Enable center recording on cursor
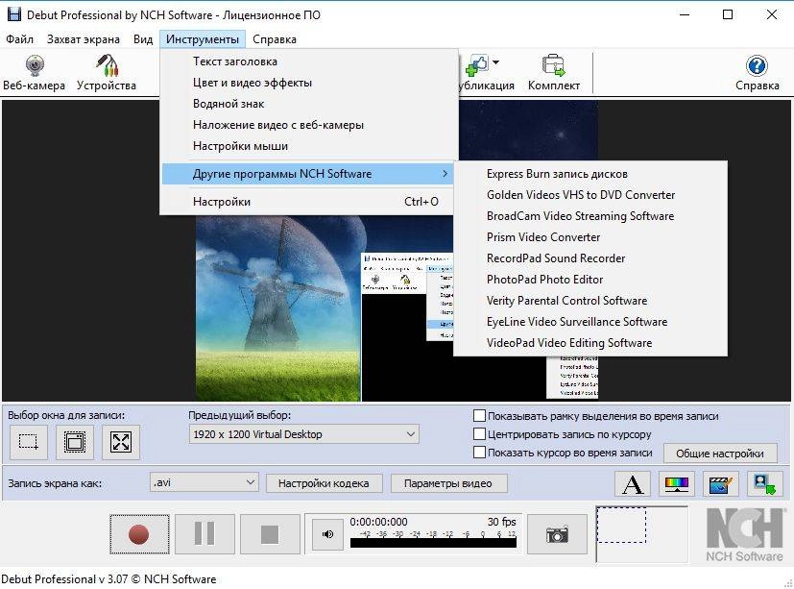 click(479, 434)
